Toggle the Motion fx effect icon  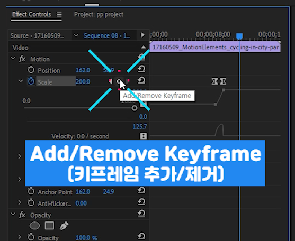[22, 59]
